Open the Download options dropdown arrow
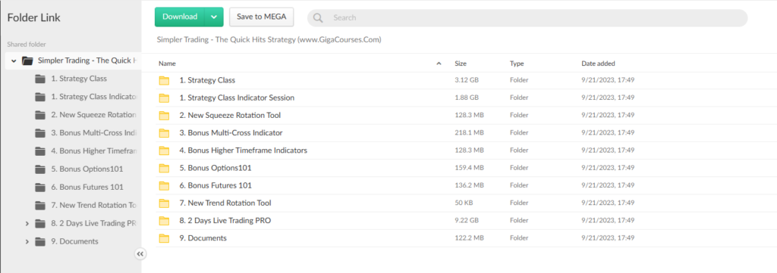The height and width of the screenshot is (273, 777). coord(214,17)
